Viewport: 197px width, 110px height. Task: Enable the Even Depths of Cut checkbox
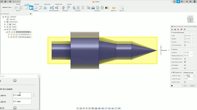(185, 59)
